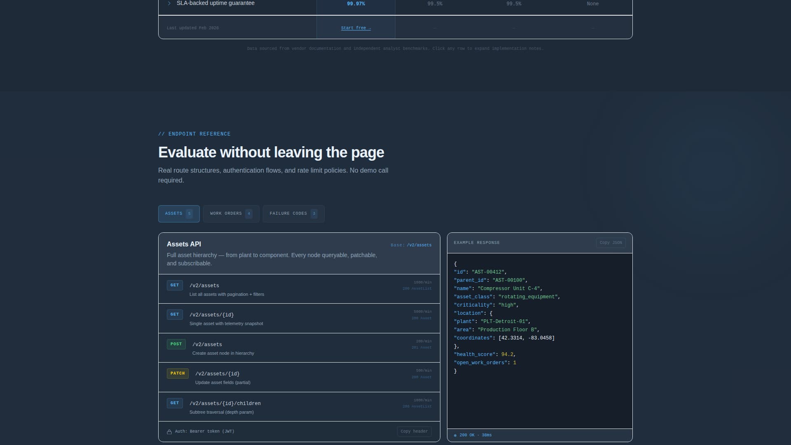The width and height of the screenshot is (791, 445).
Task: Select the GET /v2/assets/{id} endpoint path
Action: click(x=211, y=315)
